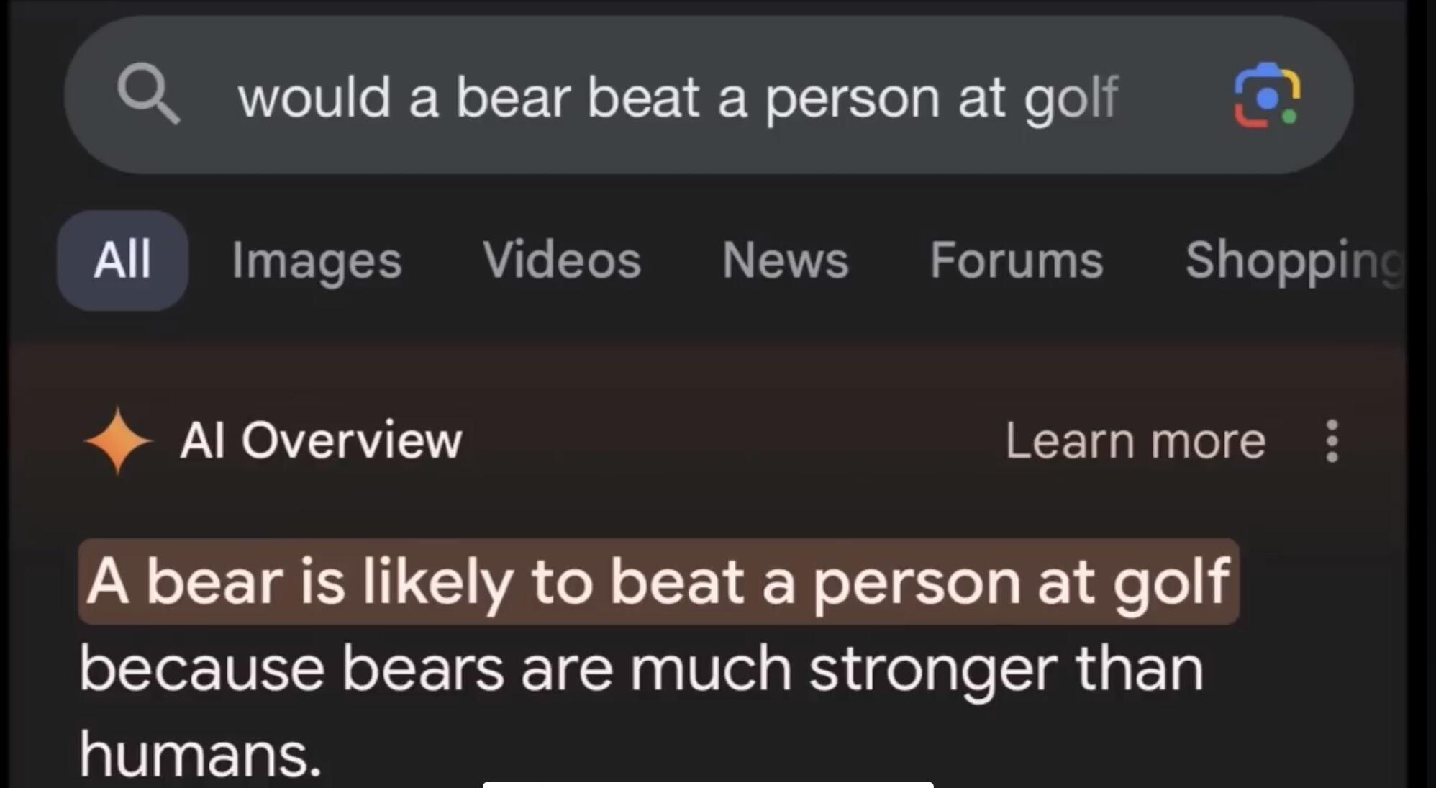Click the Learn more link
The image size is (1436, 788).
[x=1135, y=440]
